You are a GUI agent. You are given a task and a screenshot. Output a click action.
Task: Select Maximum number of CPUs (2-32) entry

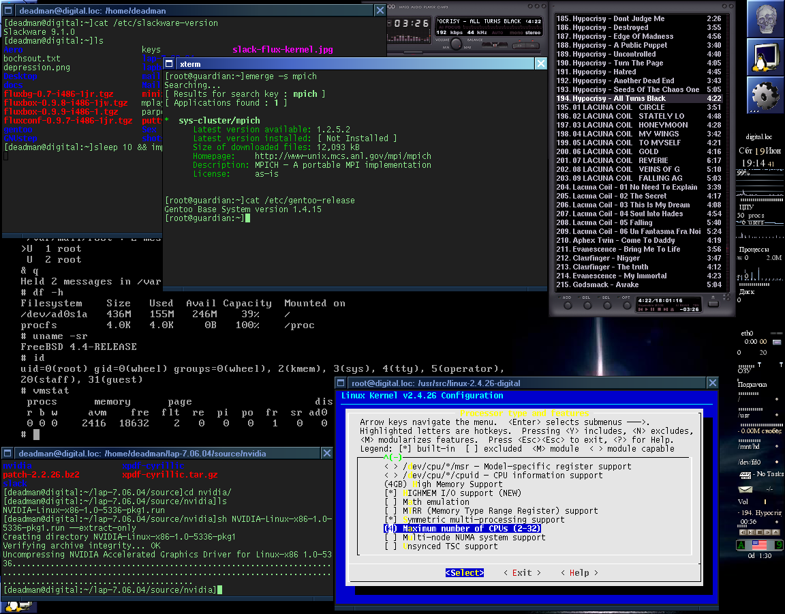[462, 529]
